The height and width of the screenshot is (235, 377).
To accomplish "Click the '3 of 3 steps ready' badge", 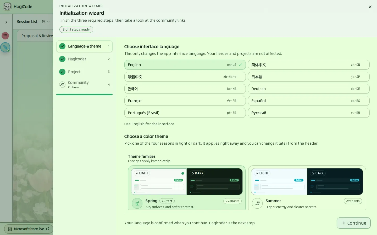I will pos(76,30).
